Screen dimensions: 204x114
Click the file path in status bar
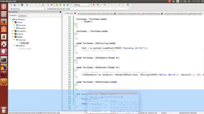[34, 113]
